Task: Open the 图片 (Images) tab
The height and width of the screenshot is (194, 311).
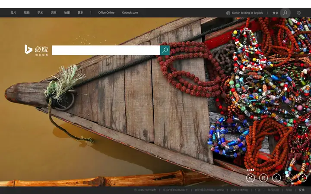Action: (x=13, y=13)
